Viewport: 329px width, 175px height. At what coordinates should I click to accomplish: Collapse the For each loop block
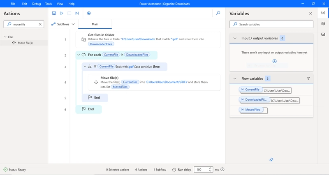click(x=79, y=55)
